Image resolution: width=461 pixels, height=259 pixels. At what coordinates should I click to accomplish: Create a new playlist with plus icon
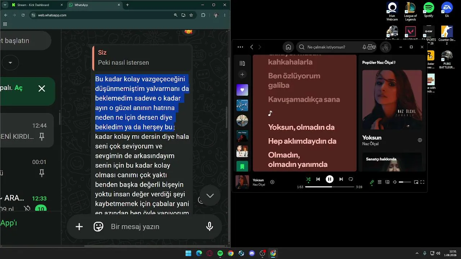tap(242, 74)
